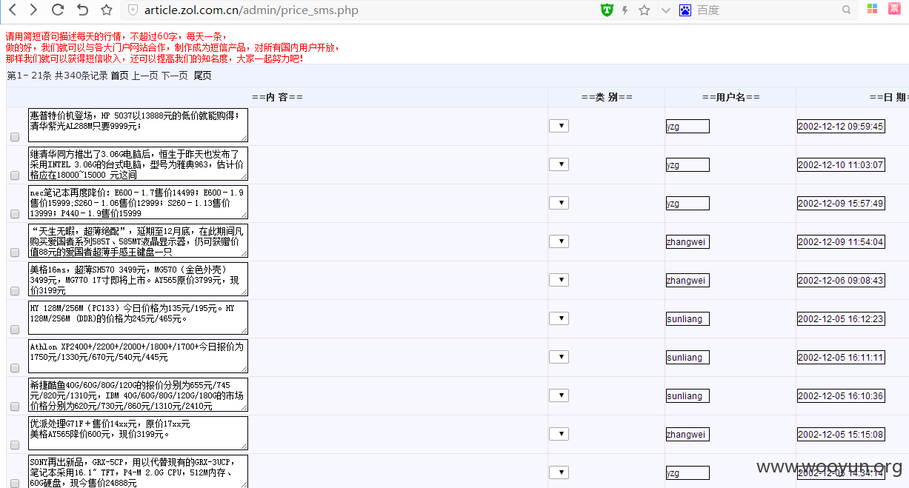This screenshot has height=488, width=909.
Task: Click the green shield security icon
Action: pos(607,10)
